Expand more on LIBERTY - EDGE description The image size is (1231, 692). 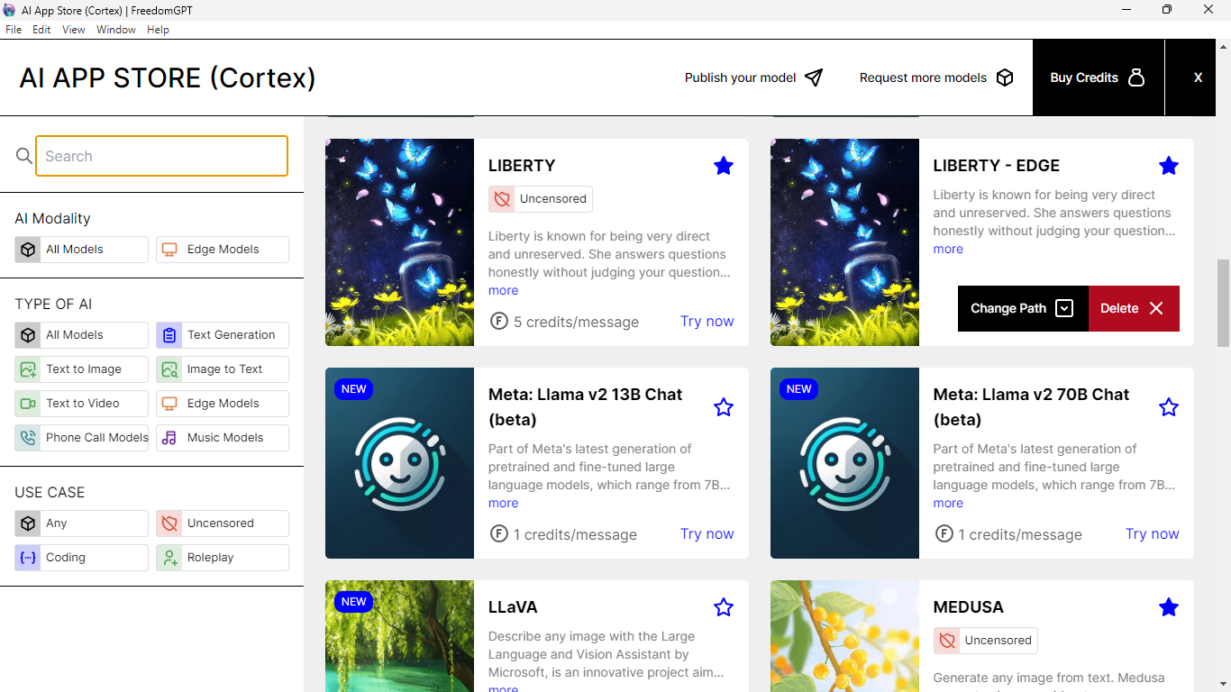[948, 250]
